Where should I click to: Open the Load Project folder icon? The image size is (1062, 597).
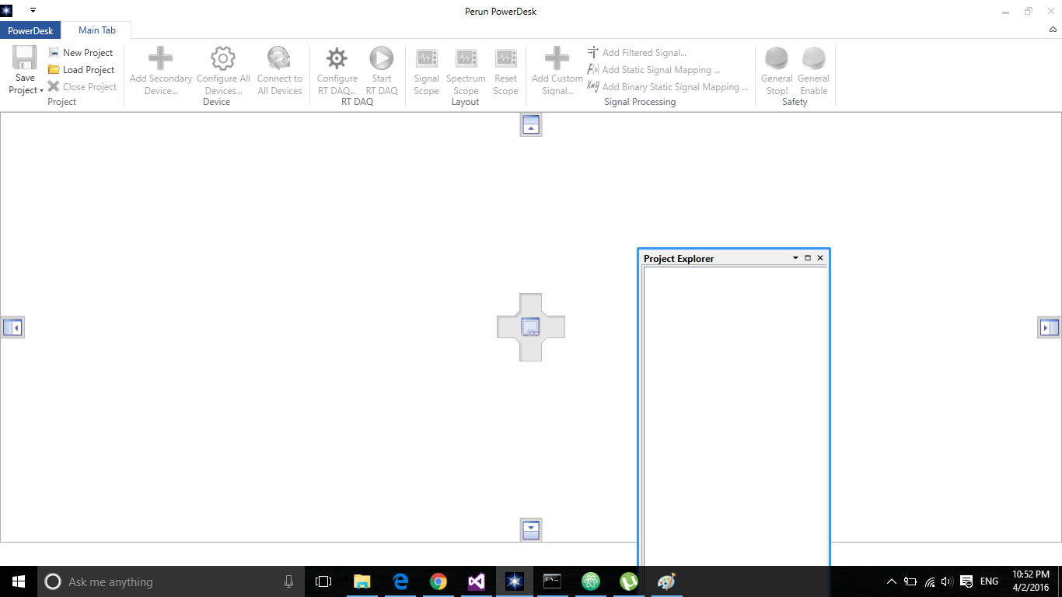pyautogui.click(x=54, y=70)
